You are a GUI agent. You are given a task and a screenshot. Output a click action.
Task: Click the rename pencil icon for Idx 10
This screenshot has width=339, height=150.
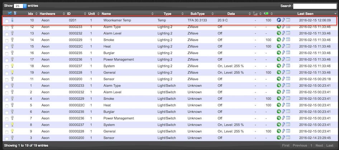coord(283,20)
